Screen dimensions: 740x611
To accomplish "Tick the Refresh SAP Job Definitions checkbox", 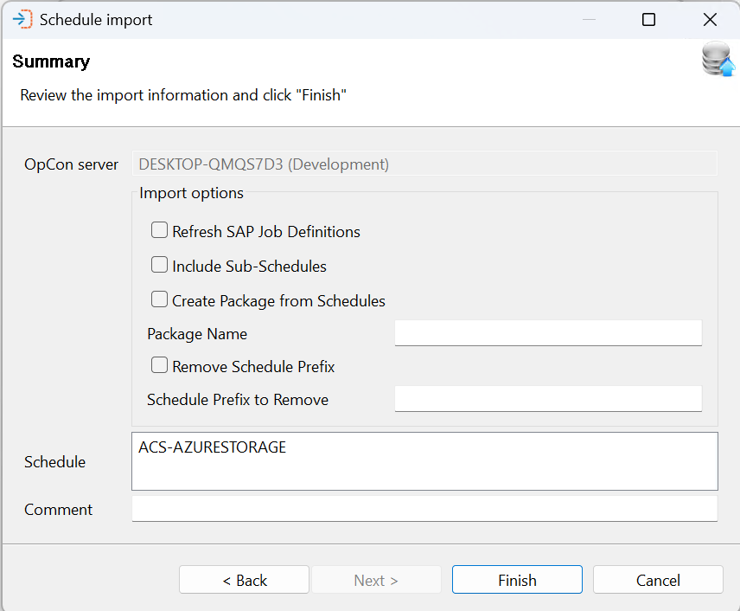I will pyautogui.click(x=159, y=230).
